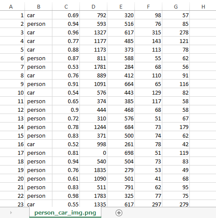Click cell showing value 1835

(x=94, y=170)
